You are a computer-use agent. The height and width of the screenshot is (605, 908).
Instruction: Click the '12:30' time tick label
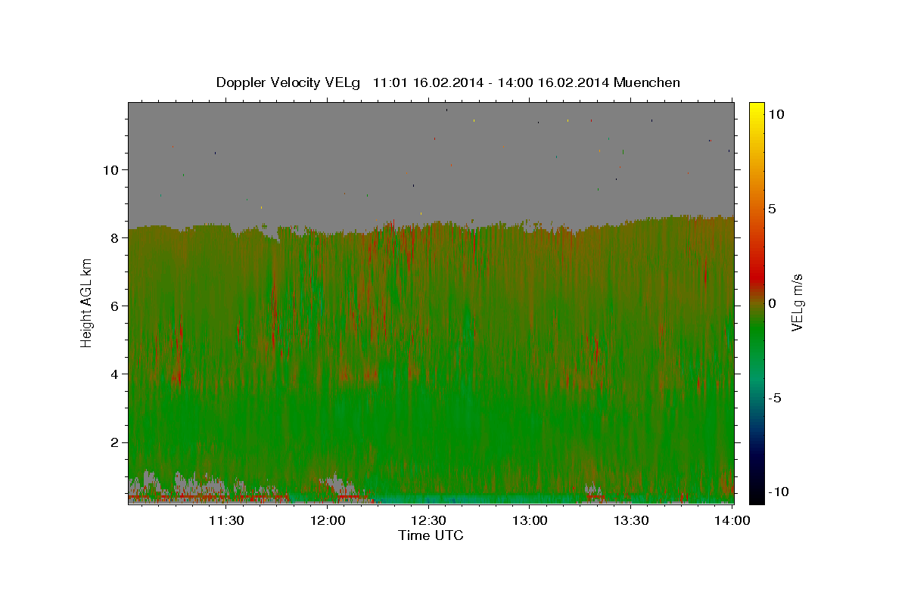click(x=428, y=520)
